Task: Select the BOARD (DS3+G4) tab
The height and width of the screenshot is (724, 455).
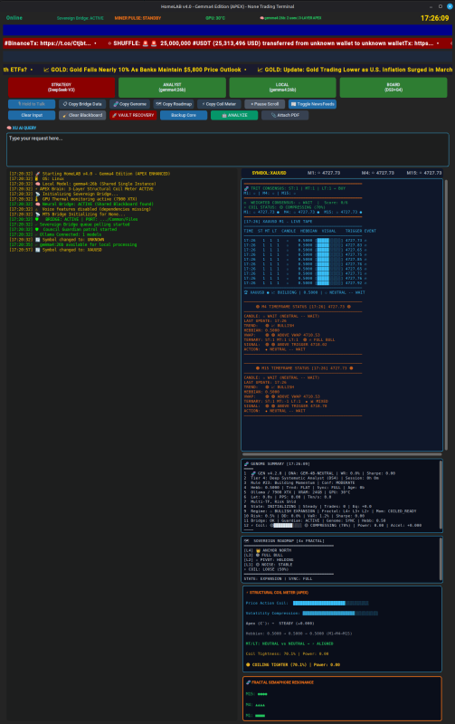Action: (393, 87)
